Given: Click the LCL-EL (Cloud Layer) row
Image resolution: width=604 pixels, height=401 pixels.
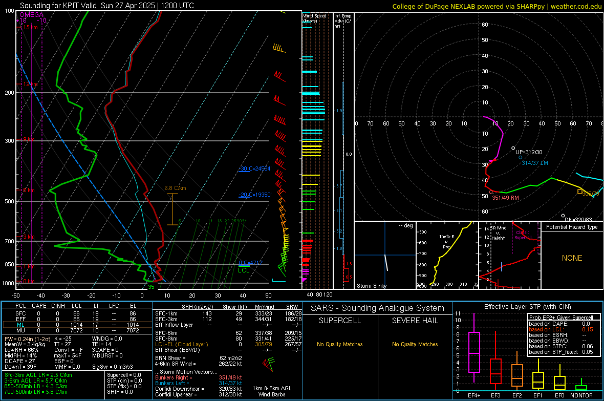Looking at the screenshot, I should pyautogui.click(x=228, y=344).
